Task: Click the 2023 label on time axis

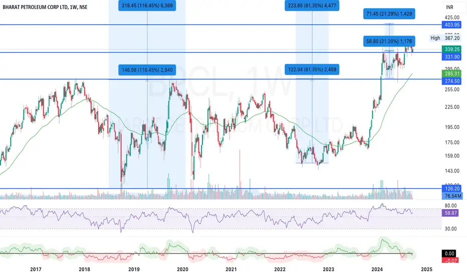Action: (x=329, y=269)
